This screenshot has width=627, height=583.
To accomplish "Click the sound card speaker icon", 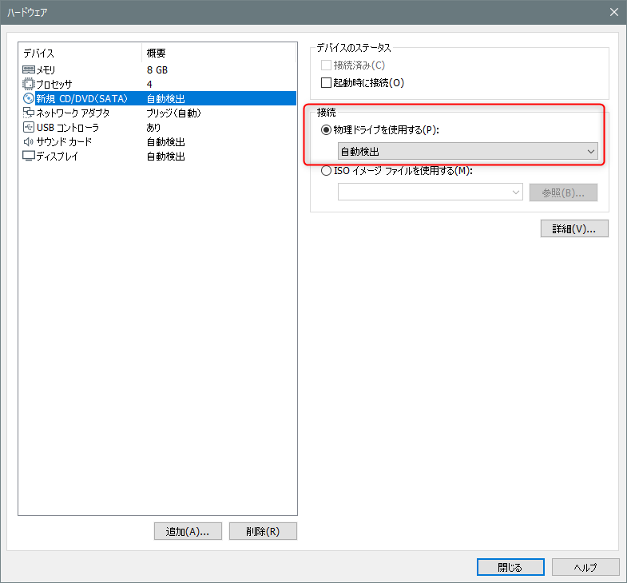I will [x=29, y=141].
